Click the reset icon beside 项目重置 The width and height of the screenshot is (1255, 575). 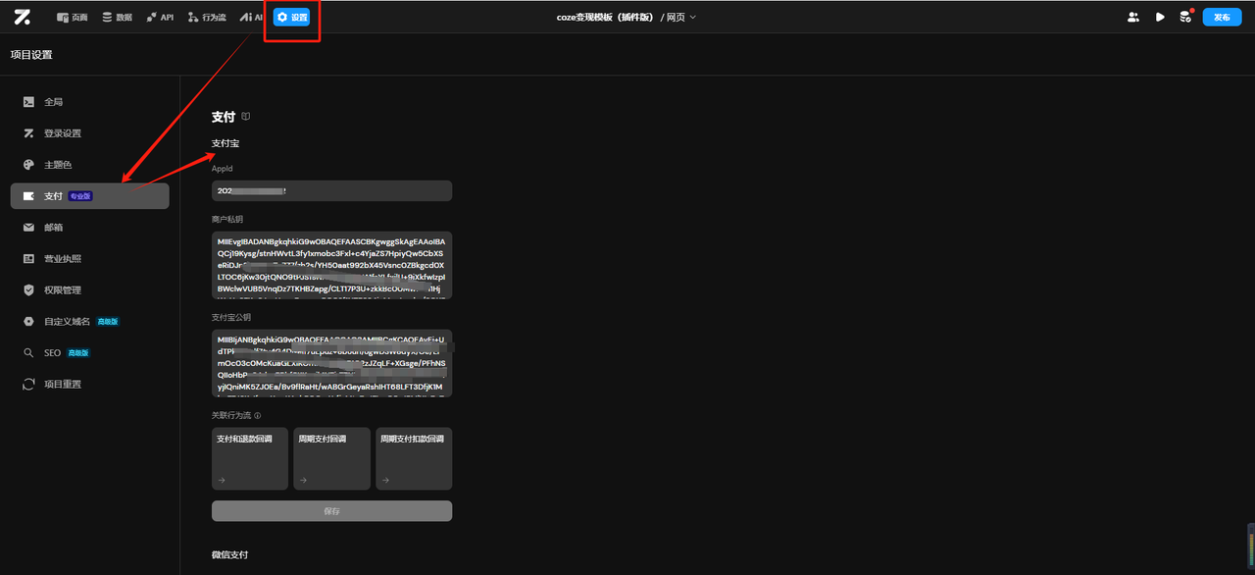click(x=29, y=385)
